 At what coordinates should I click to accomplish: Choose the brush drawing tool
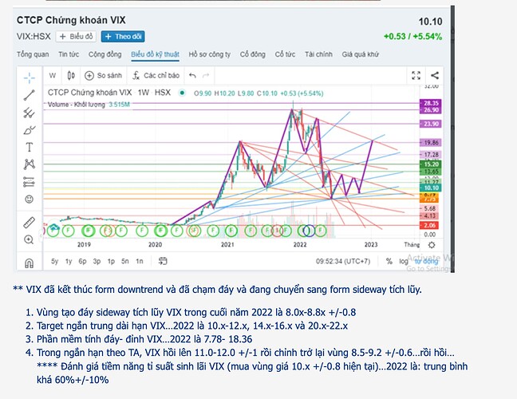click(x=30, y=129)
